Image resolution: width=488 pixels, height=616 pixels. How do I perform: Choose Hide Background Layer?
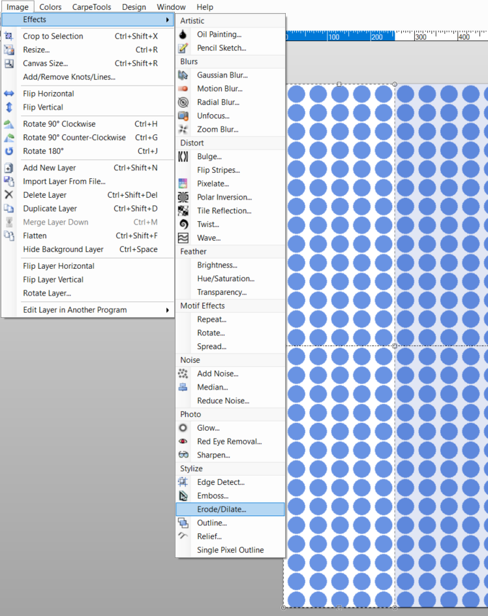[x=63, y=249]
